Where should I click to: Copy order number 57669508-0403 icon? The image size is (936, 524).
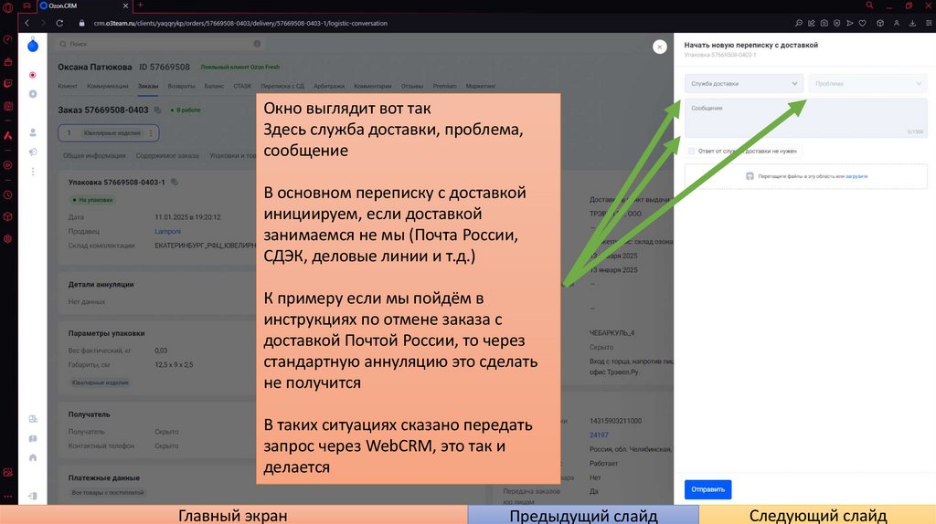click(x=157, y=110)
